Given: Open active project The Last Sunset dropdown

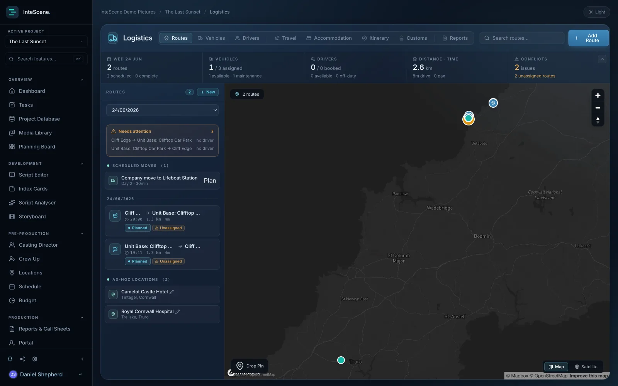Looking at the screenshot, I should [x=46, y=41].
